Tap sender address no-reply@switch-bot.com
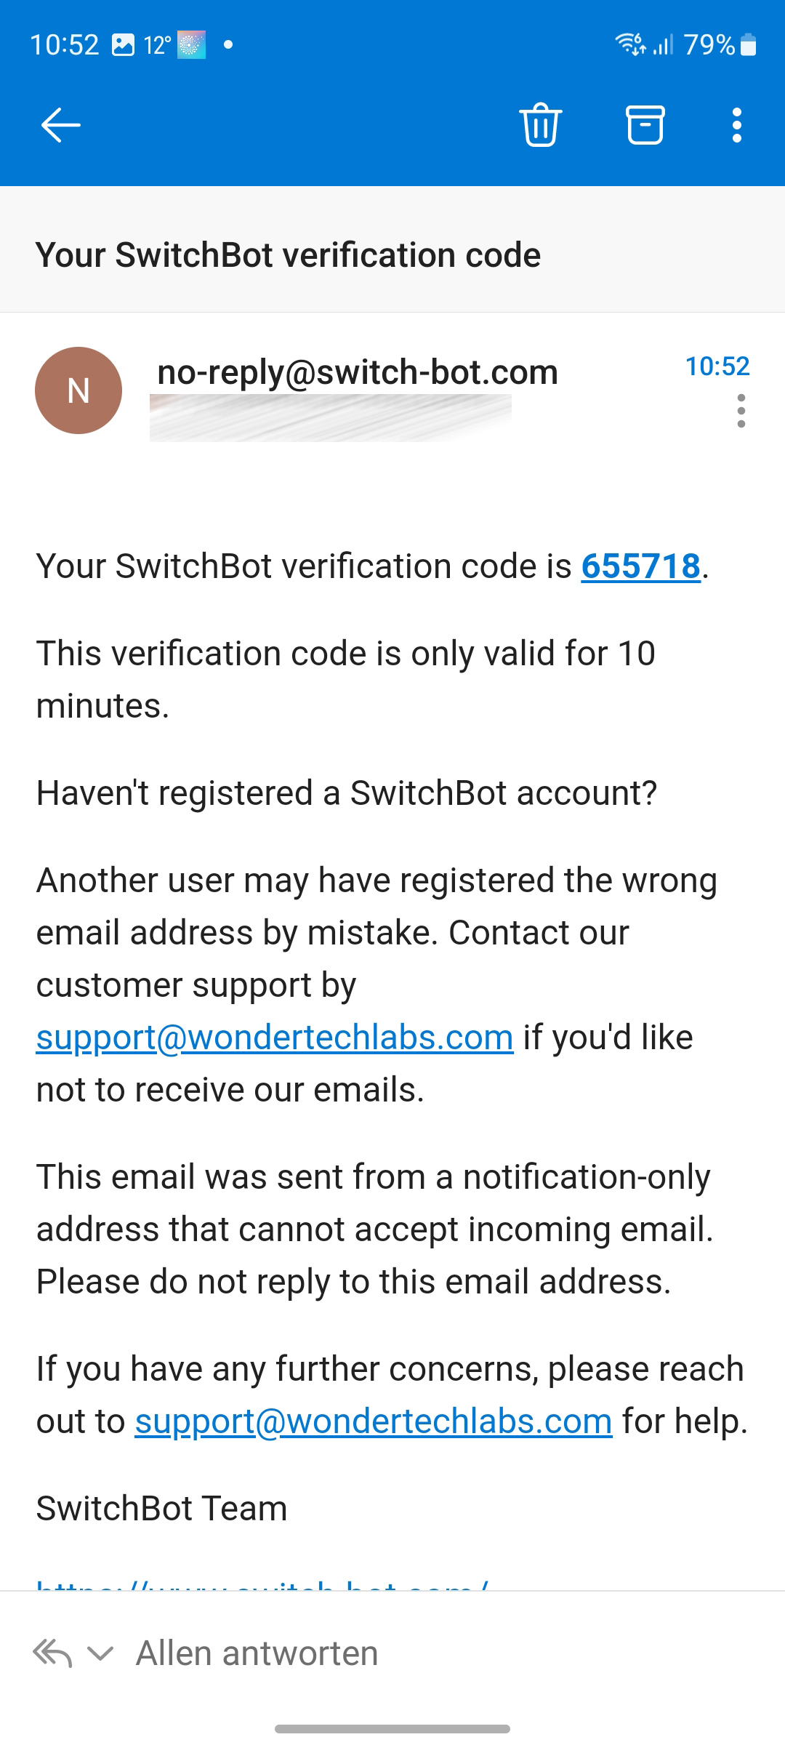Screen dimensions: 785x1745 click(x=358, y=372)
